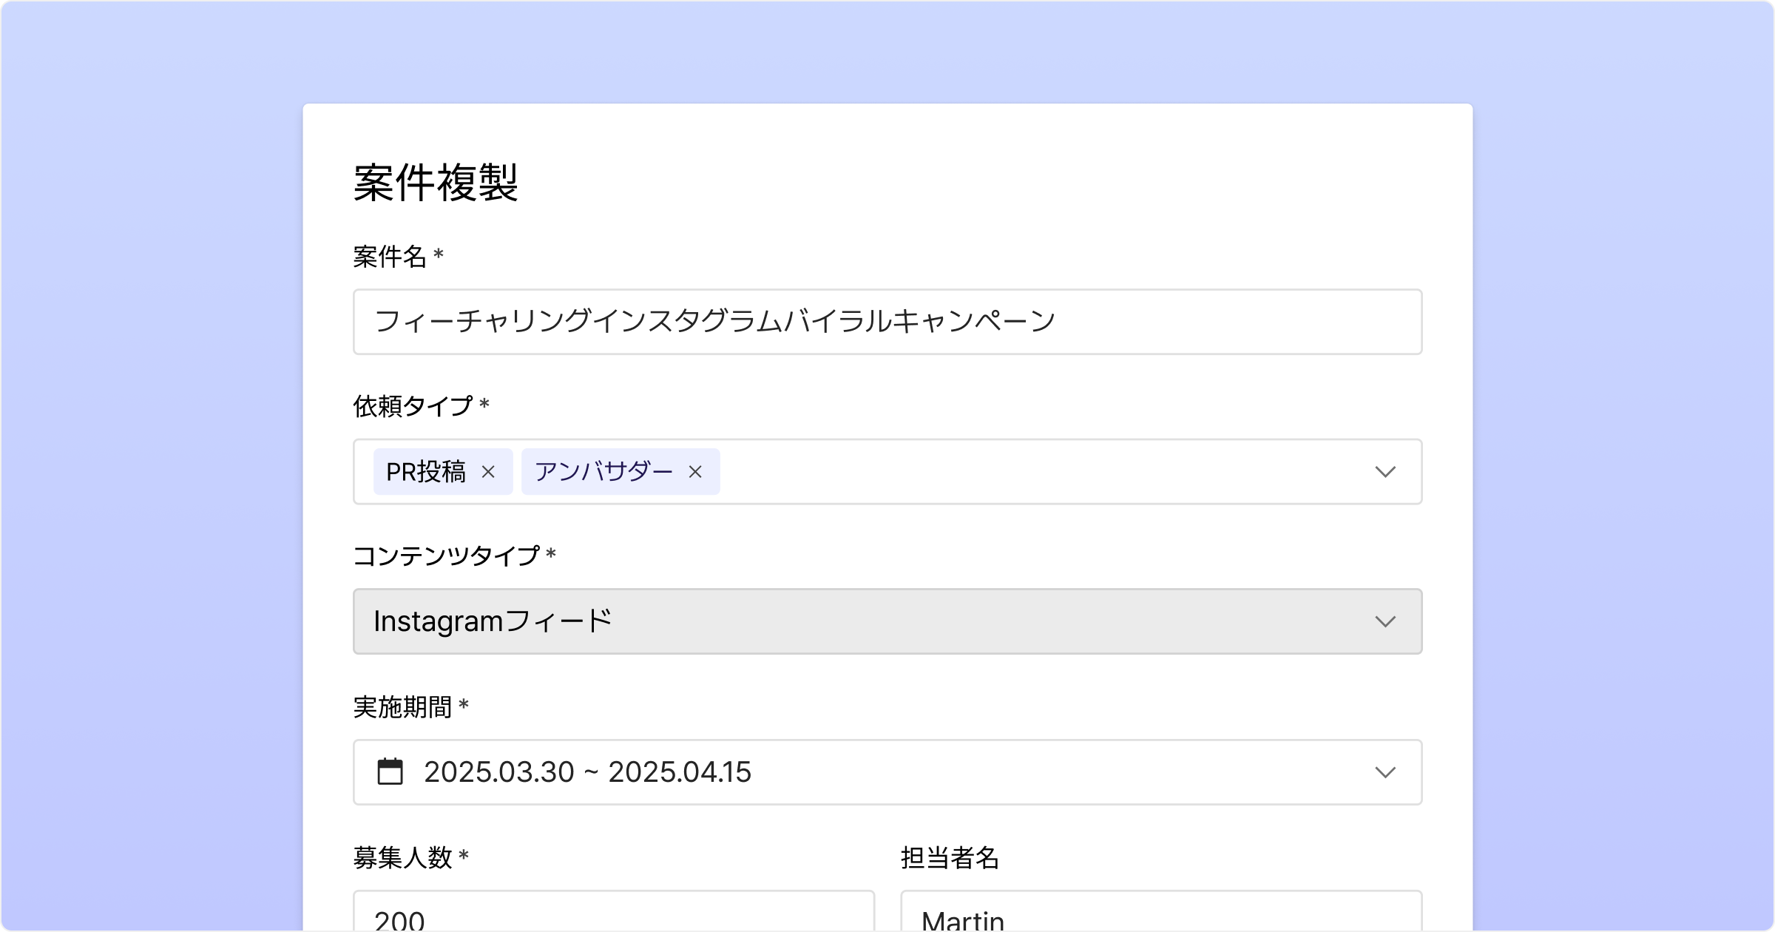Screen dimensions: 1775x932
Task: Open the コンテンツタイプ chevron arrow
Action: (1384, 621)
